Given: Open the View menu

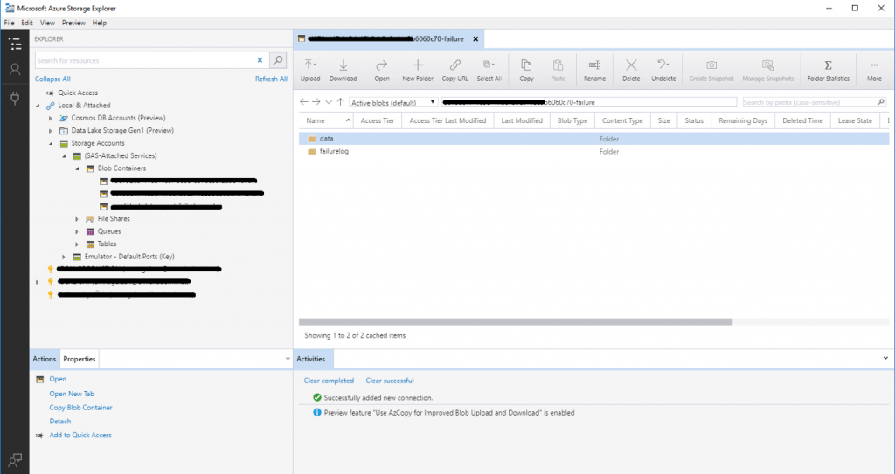Looking at the screenshot, I should pyautogui.click(x=47, y=23).
